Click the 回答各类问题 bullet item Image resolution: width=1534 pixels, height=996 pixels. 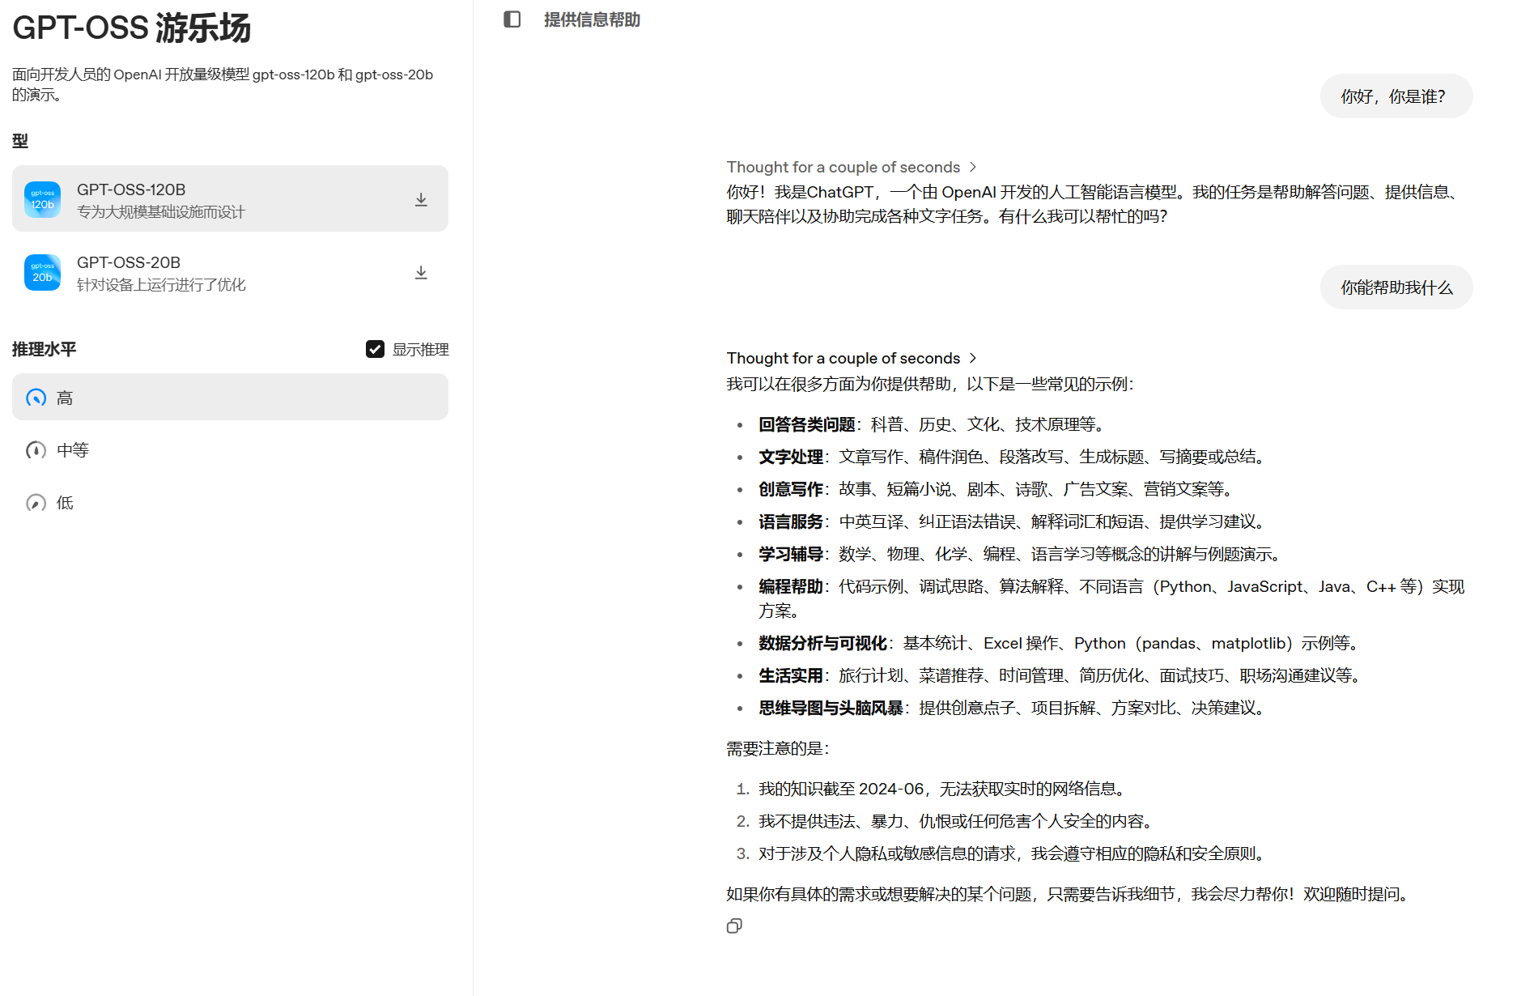(931, 424)
